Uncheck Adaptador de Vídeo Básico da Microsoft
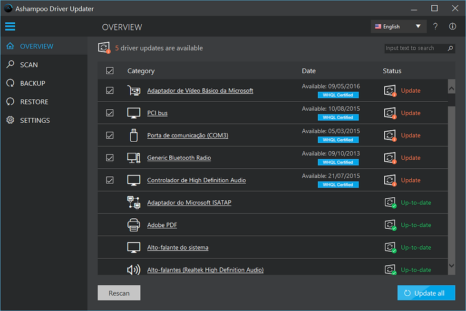The width and height of the screenshot is (466, 311). (110, 90)
